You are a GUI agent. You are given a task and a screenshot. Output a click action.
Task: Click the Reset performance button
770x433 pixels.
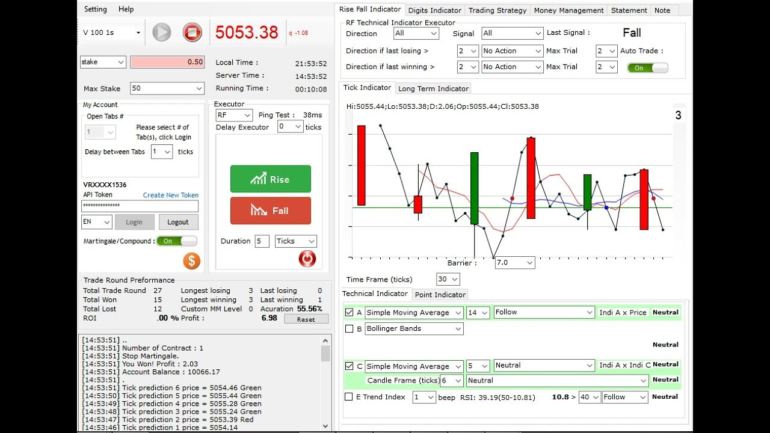(x=306, y=319)
